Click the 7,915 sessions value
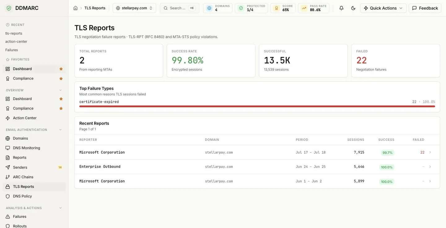The image size is (446, 228). [x=359, y=152]
